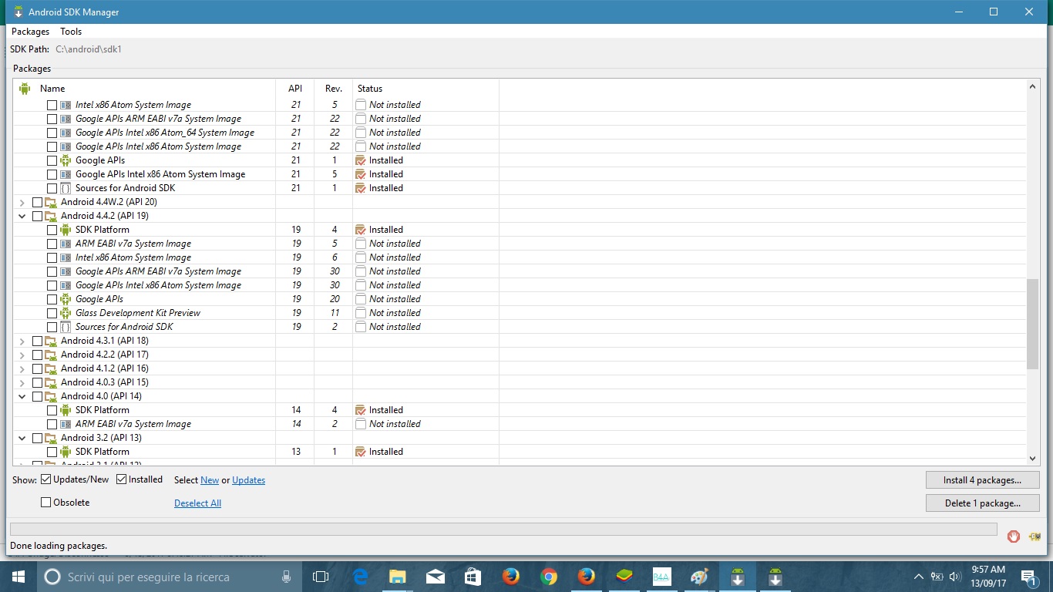Click the Updates selection link
This screenshot has width=1053, height=592.
point(248,480)
